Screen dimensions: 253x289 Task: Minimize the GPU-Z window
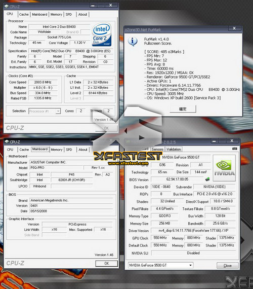(214, 141)
